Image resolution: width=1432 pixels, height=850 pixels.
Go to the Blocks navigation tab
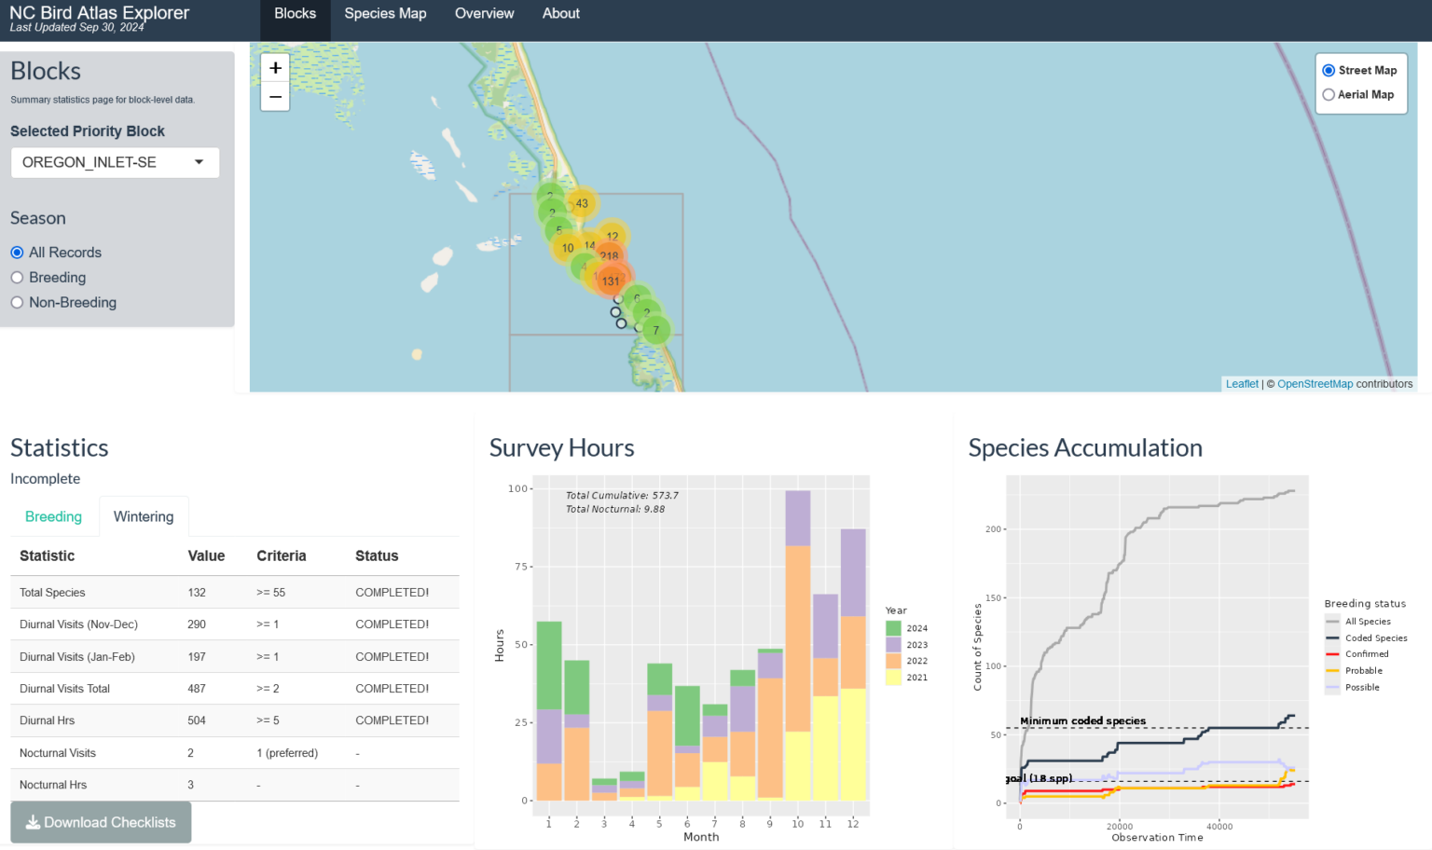[x=295, y=14]
